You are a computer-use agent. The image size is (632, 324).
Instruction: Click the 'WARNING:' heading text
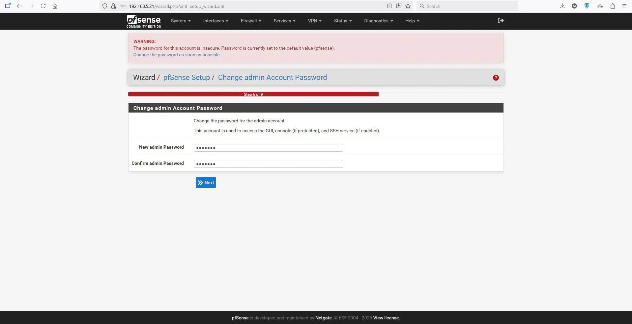coord(145,41)
